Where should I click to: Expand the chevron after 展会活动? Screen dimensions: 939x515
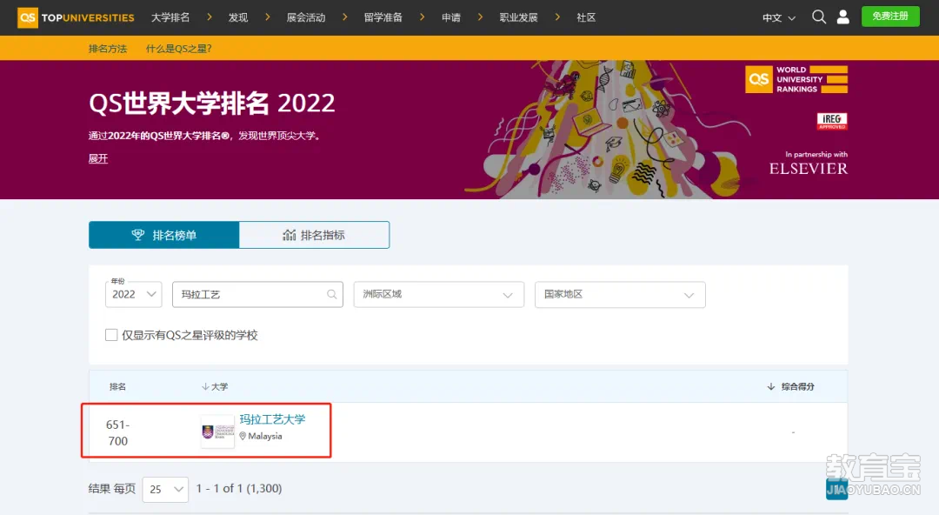(344, 17)
